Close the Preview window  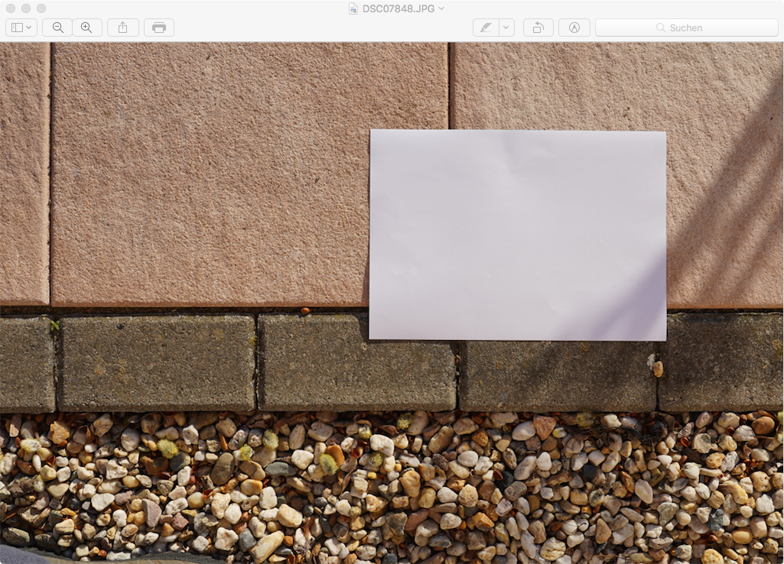[x=10, y=8]
